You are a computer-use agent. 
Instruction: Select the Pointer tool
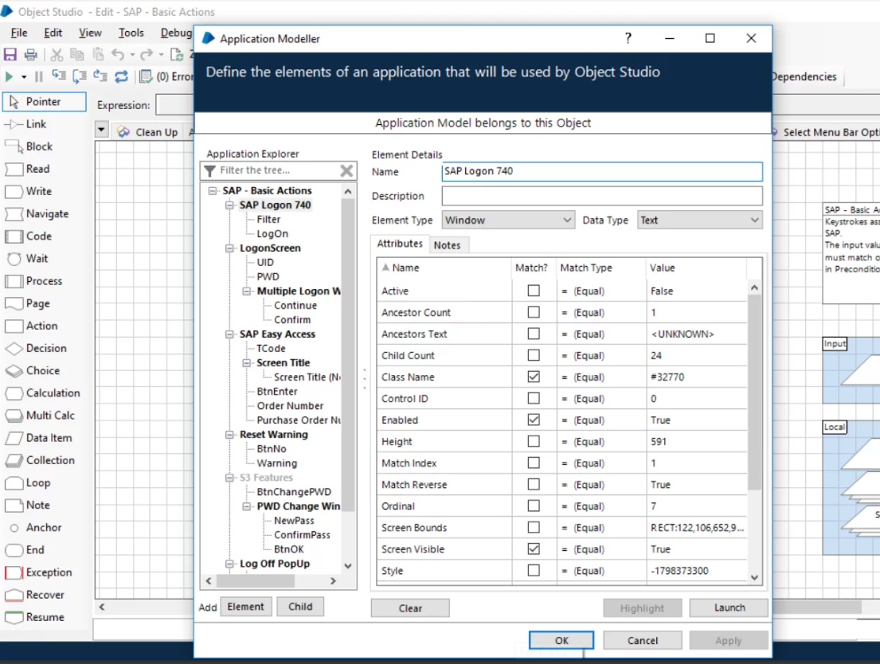click(45, 102)
